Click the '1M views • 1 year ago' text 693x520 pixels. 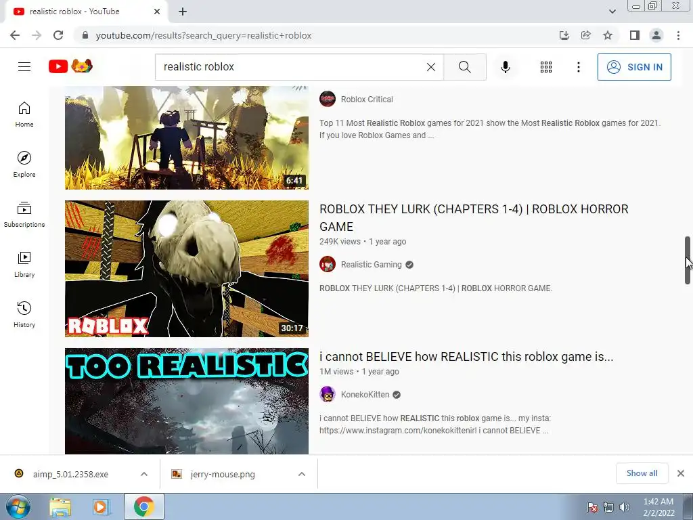(359, 372)
